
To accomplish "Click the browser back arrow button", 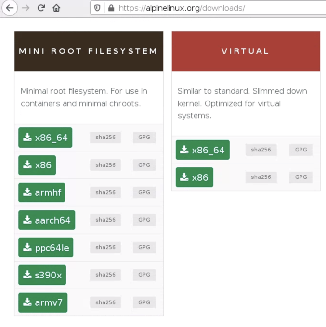I will point(10,8).
